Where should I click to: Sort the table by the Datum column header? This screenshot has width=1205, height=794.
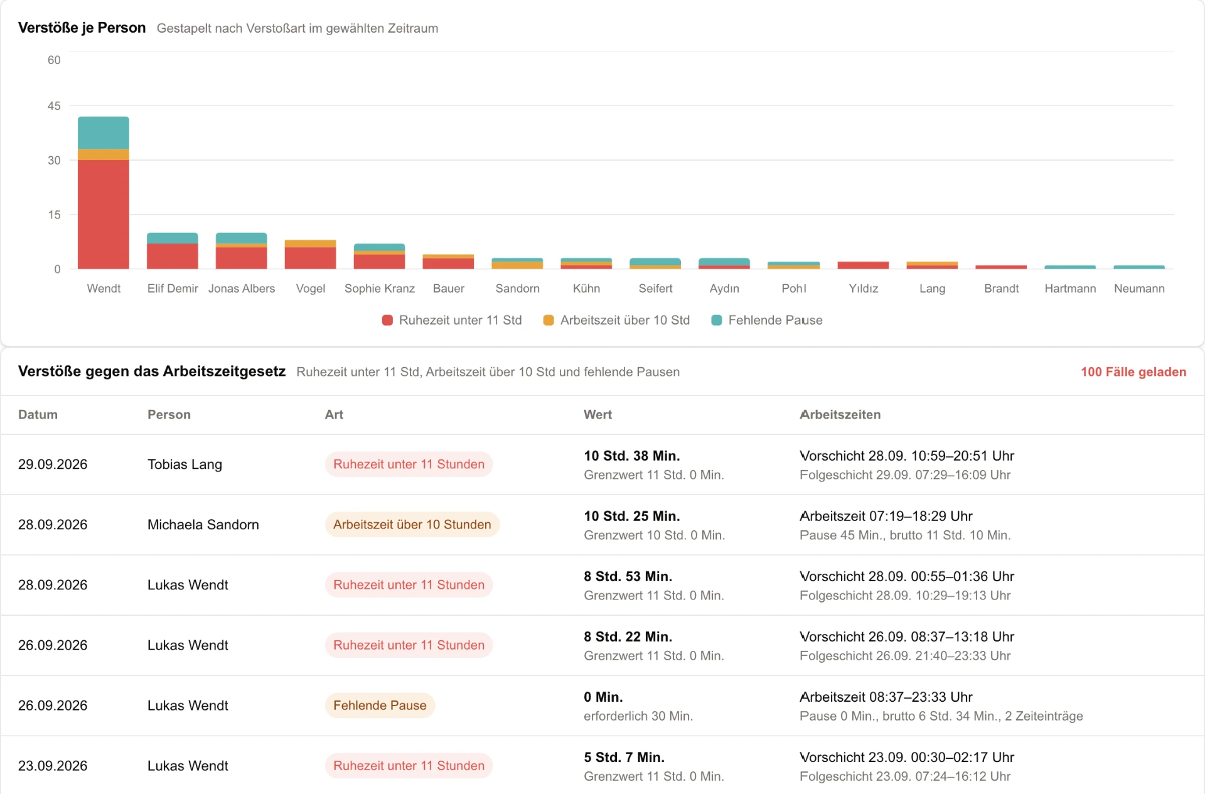click(38, 414)
